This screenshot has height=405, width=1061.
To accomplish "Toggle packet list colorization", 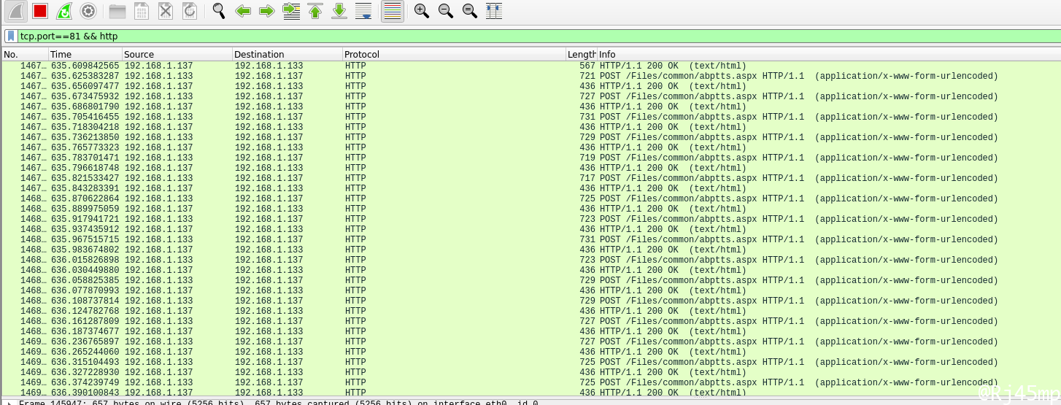I will [x=393, y=11].
